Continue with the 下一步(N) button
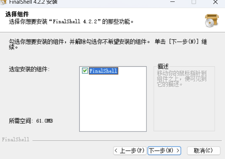 point(164,151)
